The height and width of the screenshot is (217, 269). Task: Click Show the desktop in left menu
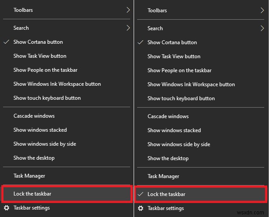pos(34,158)
